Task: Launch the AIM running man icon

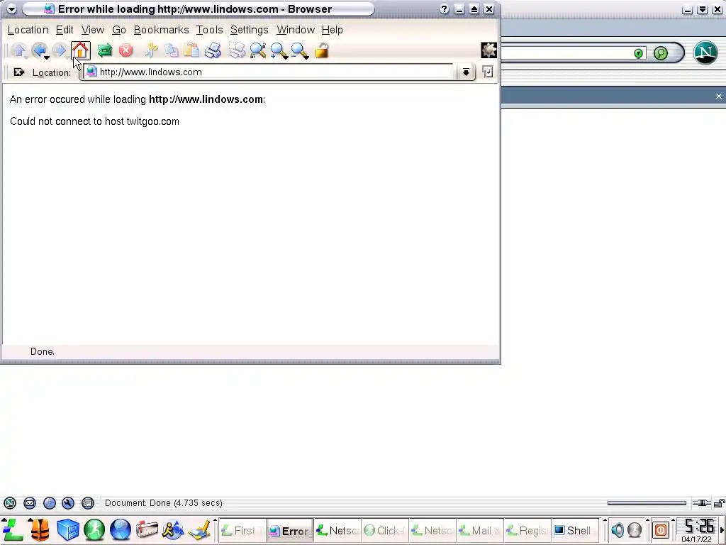Action: [x=173, y=529]
